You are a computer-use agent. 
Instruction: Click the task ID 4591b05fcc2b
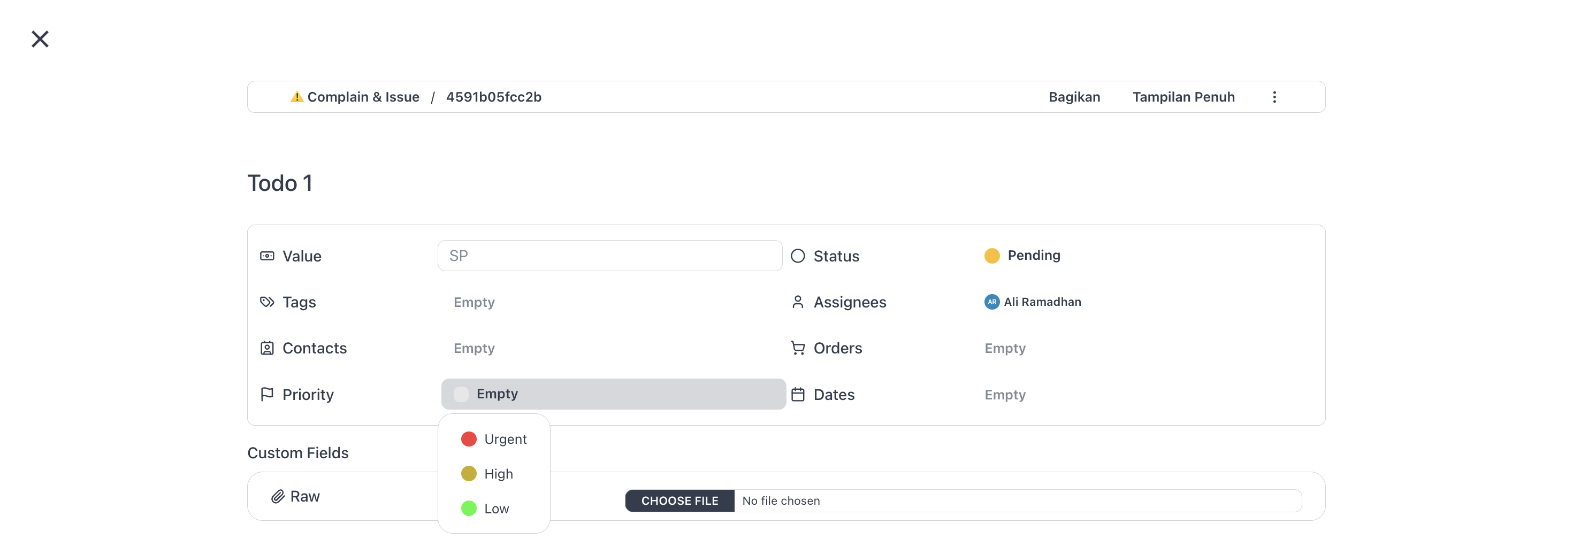(x=493, y=96)
